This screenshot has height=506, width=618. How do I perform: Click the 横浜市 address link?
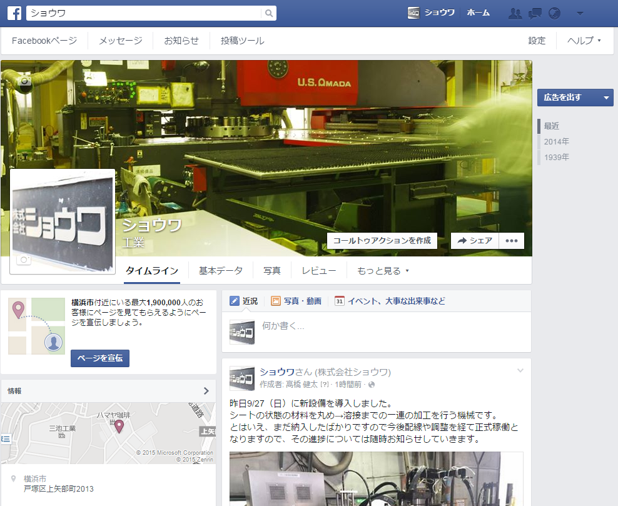pos(35,479)
